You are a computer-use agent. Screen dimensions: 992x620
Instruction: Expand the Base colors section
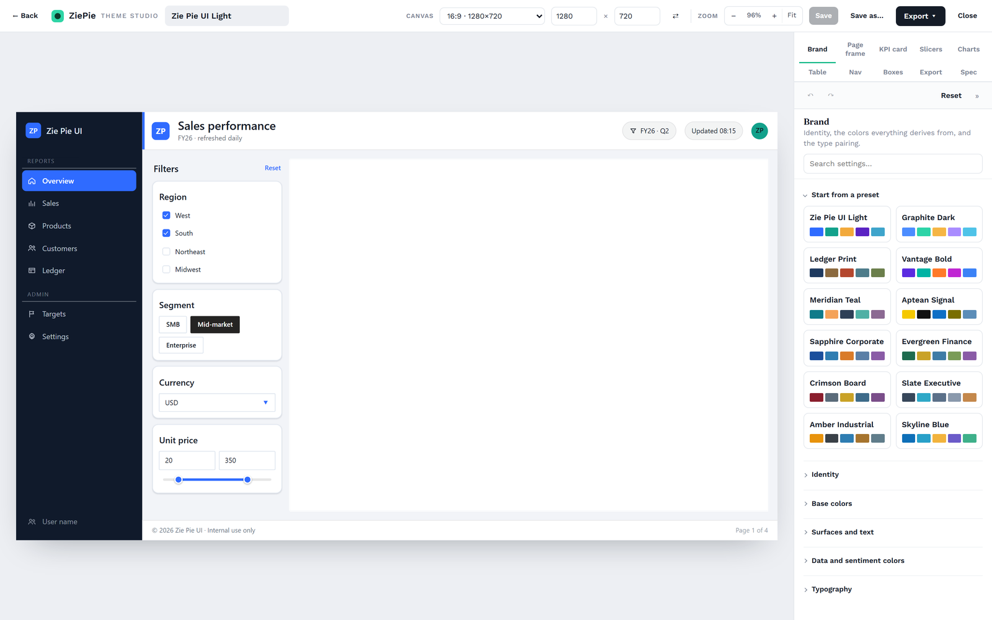[x=893, y=504]
